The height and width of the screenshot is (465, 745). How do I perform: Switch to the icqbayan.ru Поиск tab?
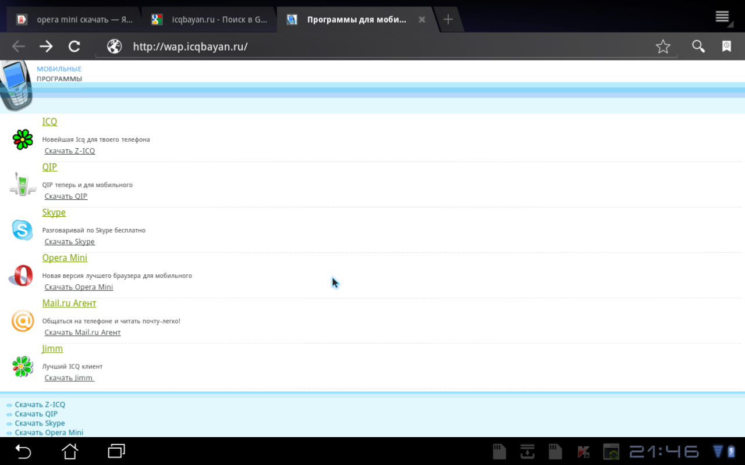point(210,19)
